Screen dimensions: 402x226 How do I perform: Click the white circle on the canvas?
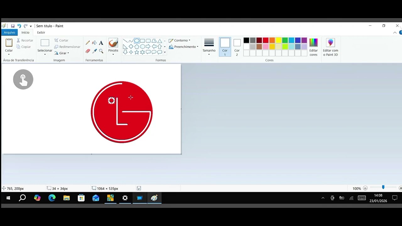click(x=111, y=100)
